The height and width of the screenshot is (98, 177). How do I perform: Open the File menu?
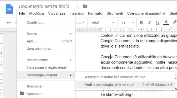click(x=22, y=13)
